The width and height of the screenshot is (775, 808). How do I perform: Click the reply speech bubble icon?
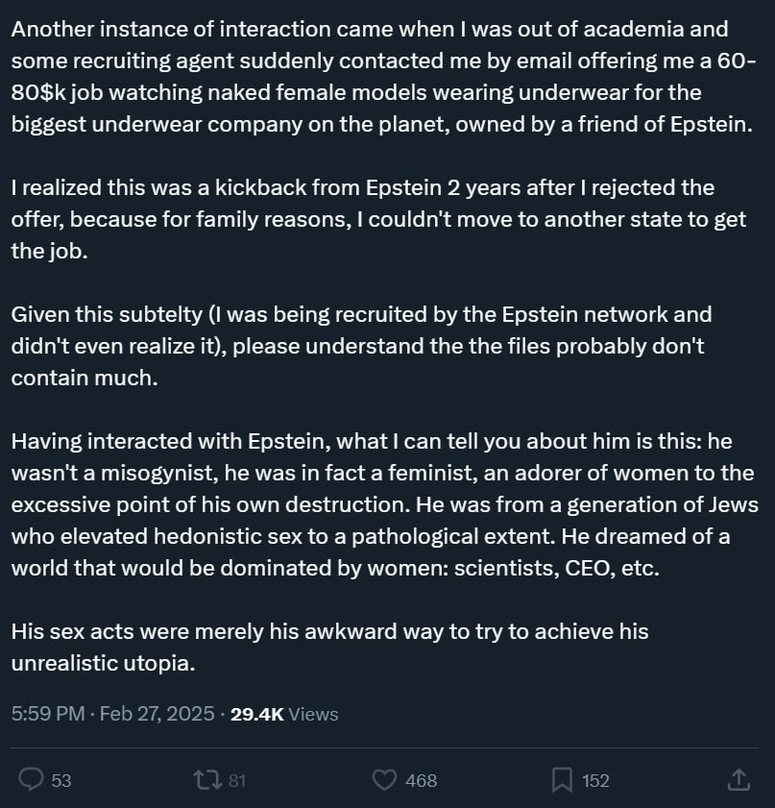(x=31, y=780)
